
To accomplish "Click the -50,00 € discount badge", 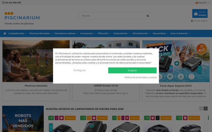I will 135,118.
